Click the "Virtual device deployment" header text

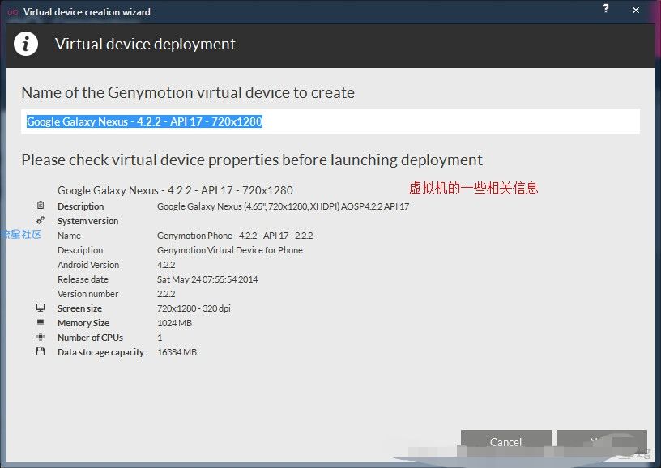click(x=145, y=44)
